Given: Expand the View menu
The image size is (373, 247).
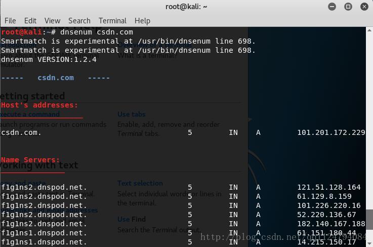Looking at the screenshot, I should pyautogui.click(x=52, y=21).
